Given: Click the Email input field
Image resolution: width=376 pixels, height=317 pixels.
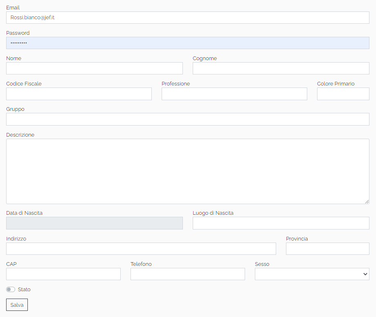Looking at the screenshot, I should click(x=187, y=18).
